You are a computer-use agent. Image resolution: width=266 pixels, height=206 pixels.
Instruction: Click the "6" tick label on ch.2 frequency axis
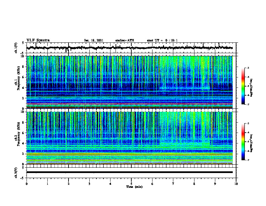click(x=23, y=133)
